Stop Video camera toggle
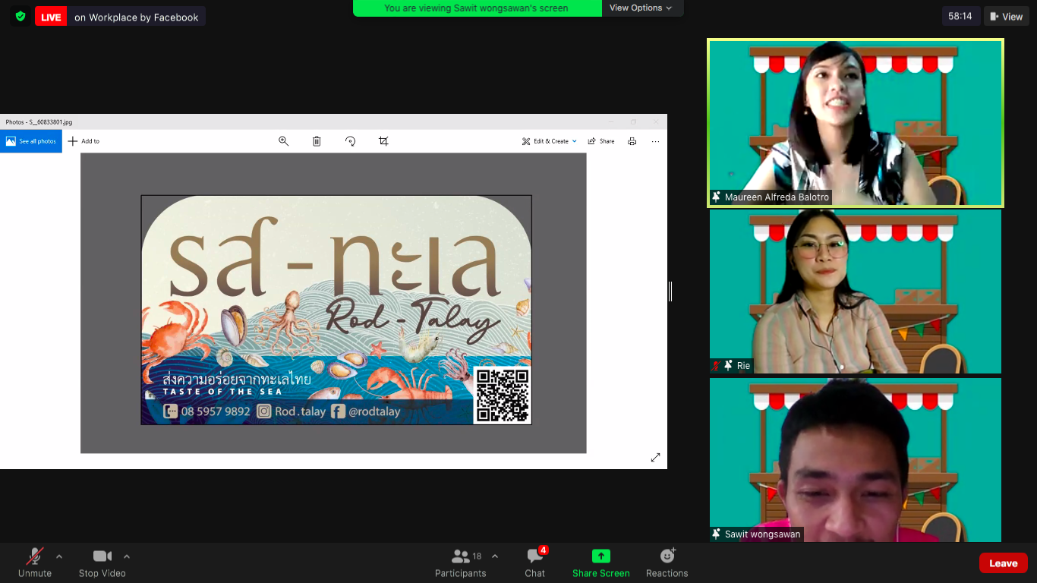Image resolution: width=1037 pixels, height=583 pixels. [x=102, y=564]
